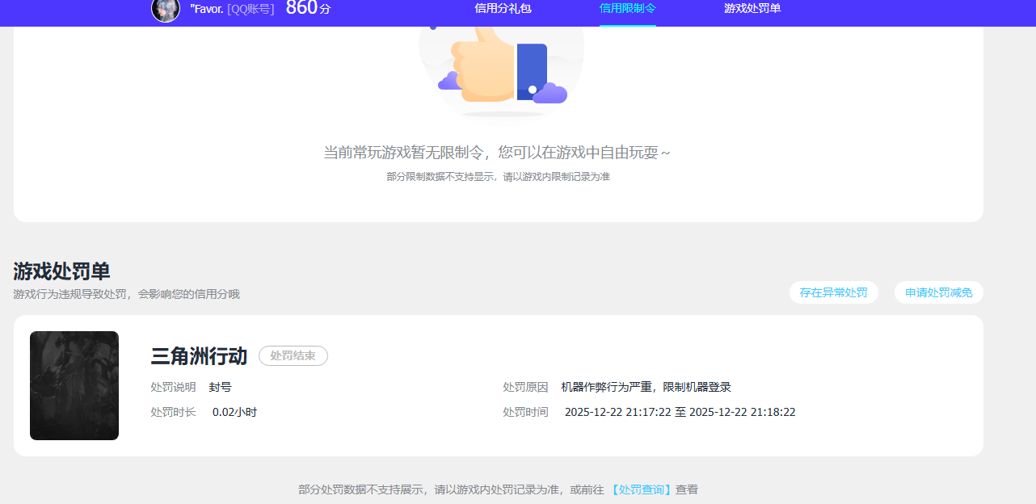Click the penalty time range 2025-12-22 21:17:22
This screenshot has width=1036, height=504.
point(680,413)
